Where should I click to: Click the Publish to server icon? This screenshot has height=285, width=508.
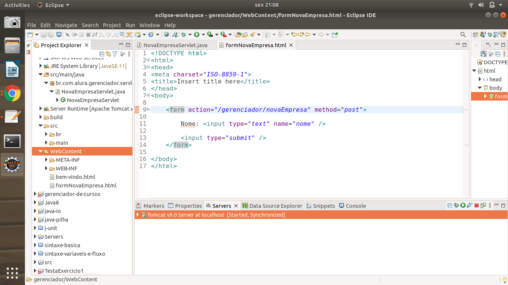[483, 205]
